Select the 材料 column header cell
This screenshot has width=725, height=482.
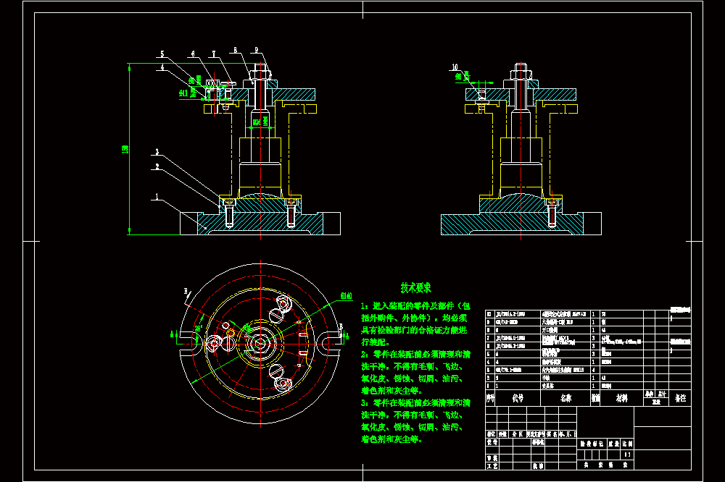click(x=622, y=398)
